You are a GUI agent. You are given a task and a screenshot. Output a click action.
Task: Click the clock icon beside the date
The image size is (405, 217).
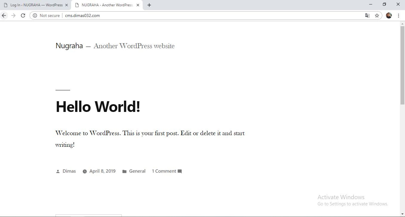85,171
